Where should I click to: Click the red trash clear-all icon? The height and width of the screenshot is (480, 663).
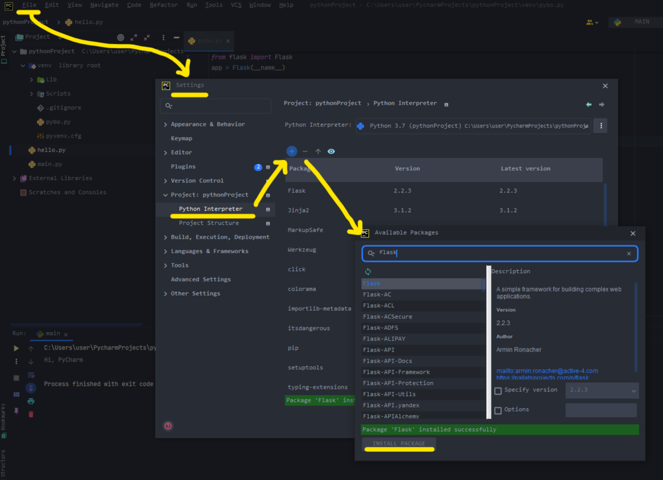pyautogui.click(x=31, y=415)
